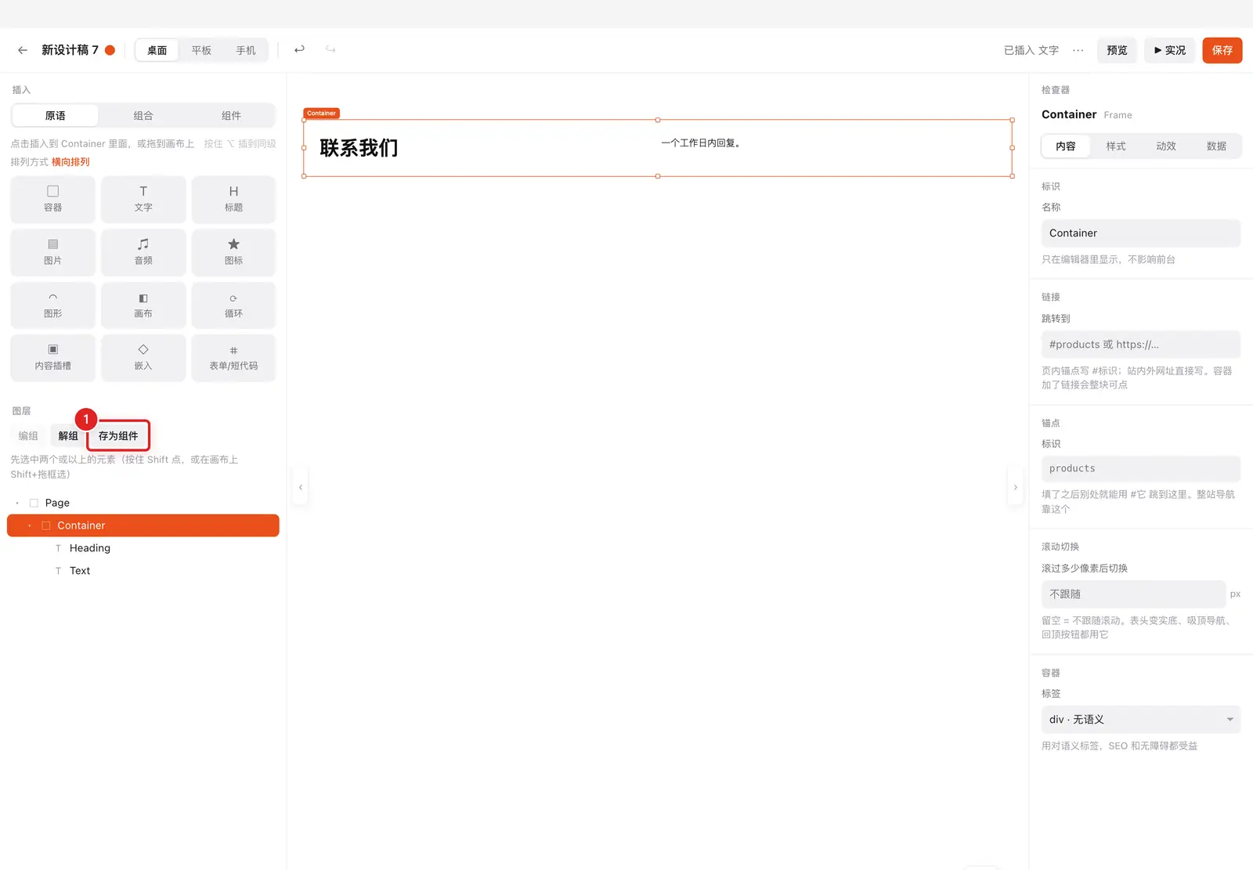This screenshot has width=1253, height=870.
Task: Collapse left panel with chevron handle
Action: click(301, 487)
